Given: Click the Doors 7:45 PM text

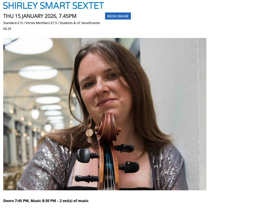Looking at the screenshot, I should click(16, 201).
